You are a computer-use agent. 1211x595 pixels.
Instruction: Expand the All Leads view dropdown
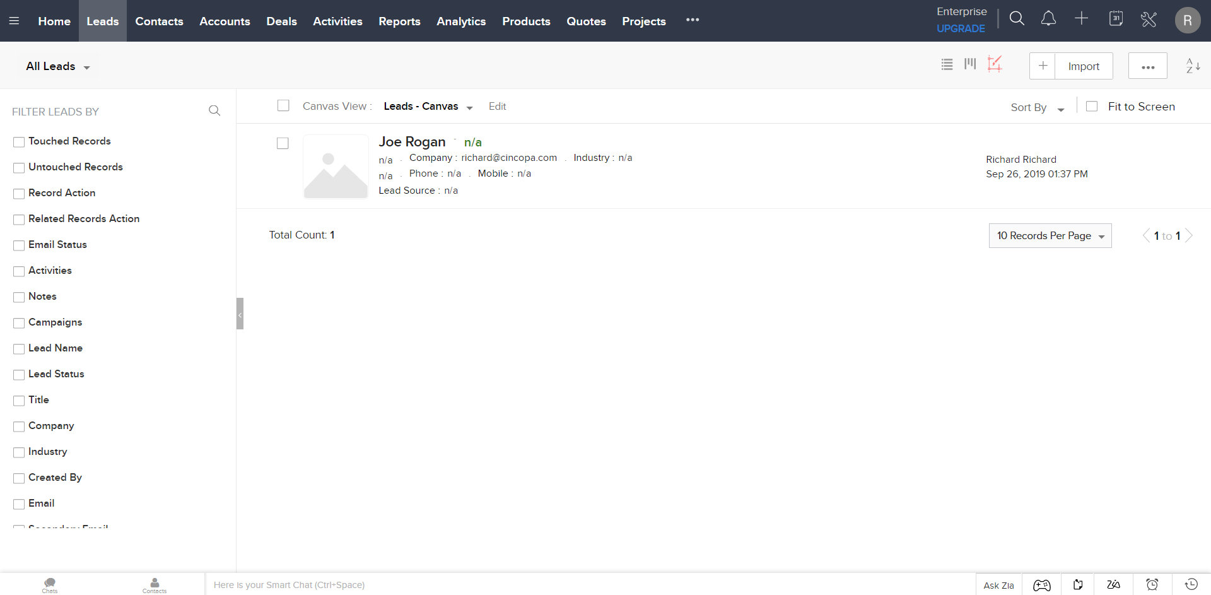(58, 67)
